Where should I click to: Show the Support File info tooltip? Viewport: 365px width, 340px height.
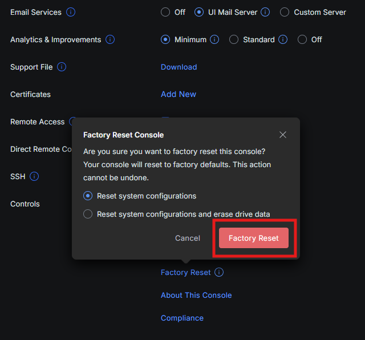tap(62, 67)
